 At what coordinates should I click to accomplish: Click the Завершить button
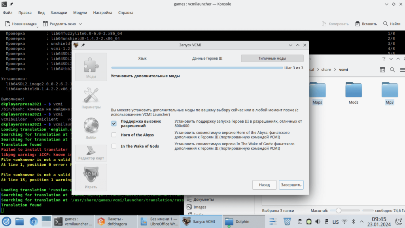click(x=291, y=185)
